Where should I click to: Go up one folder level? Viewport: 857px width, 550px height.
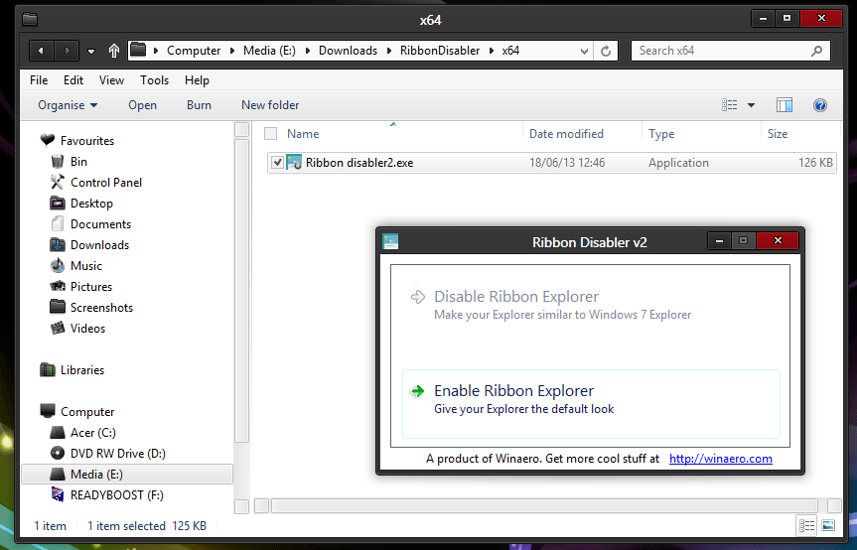point(113,51)
